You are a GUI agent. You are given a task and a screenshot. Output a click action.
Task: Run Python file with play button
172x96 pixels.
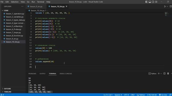165,6
